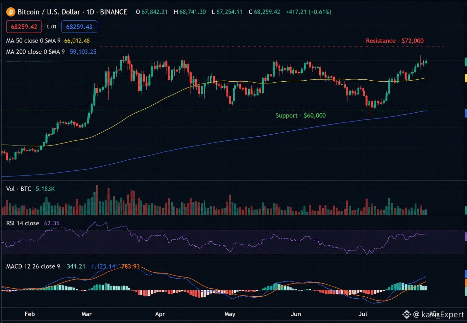Click the May label on the time axis

[230, 314]
